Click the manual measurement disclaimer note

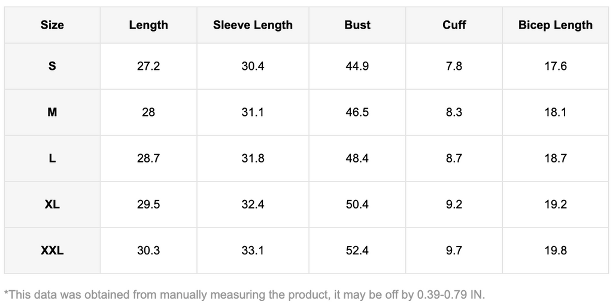click(244, 294)
